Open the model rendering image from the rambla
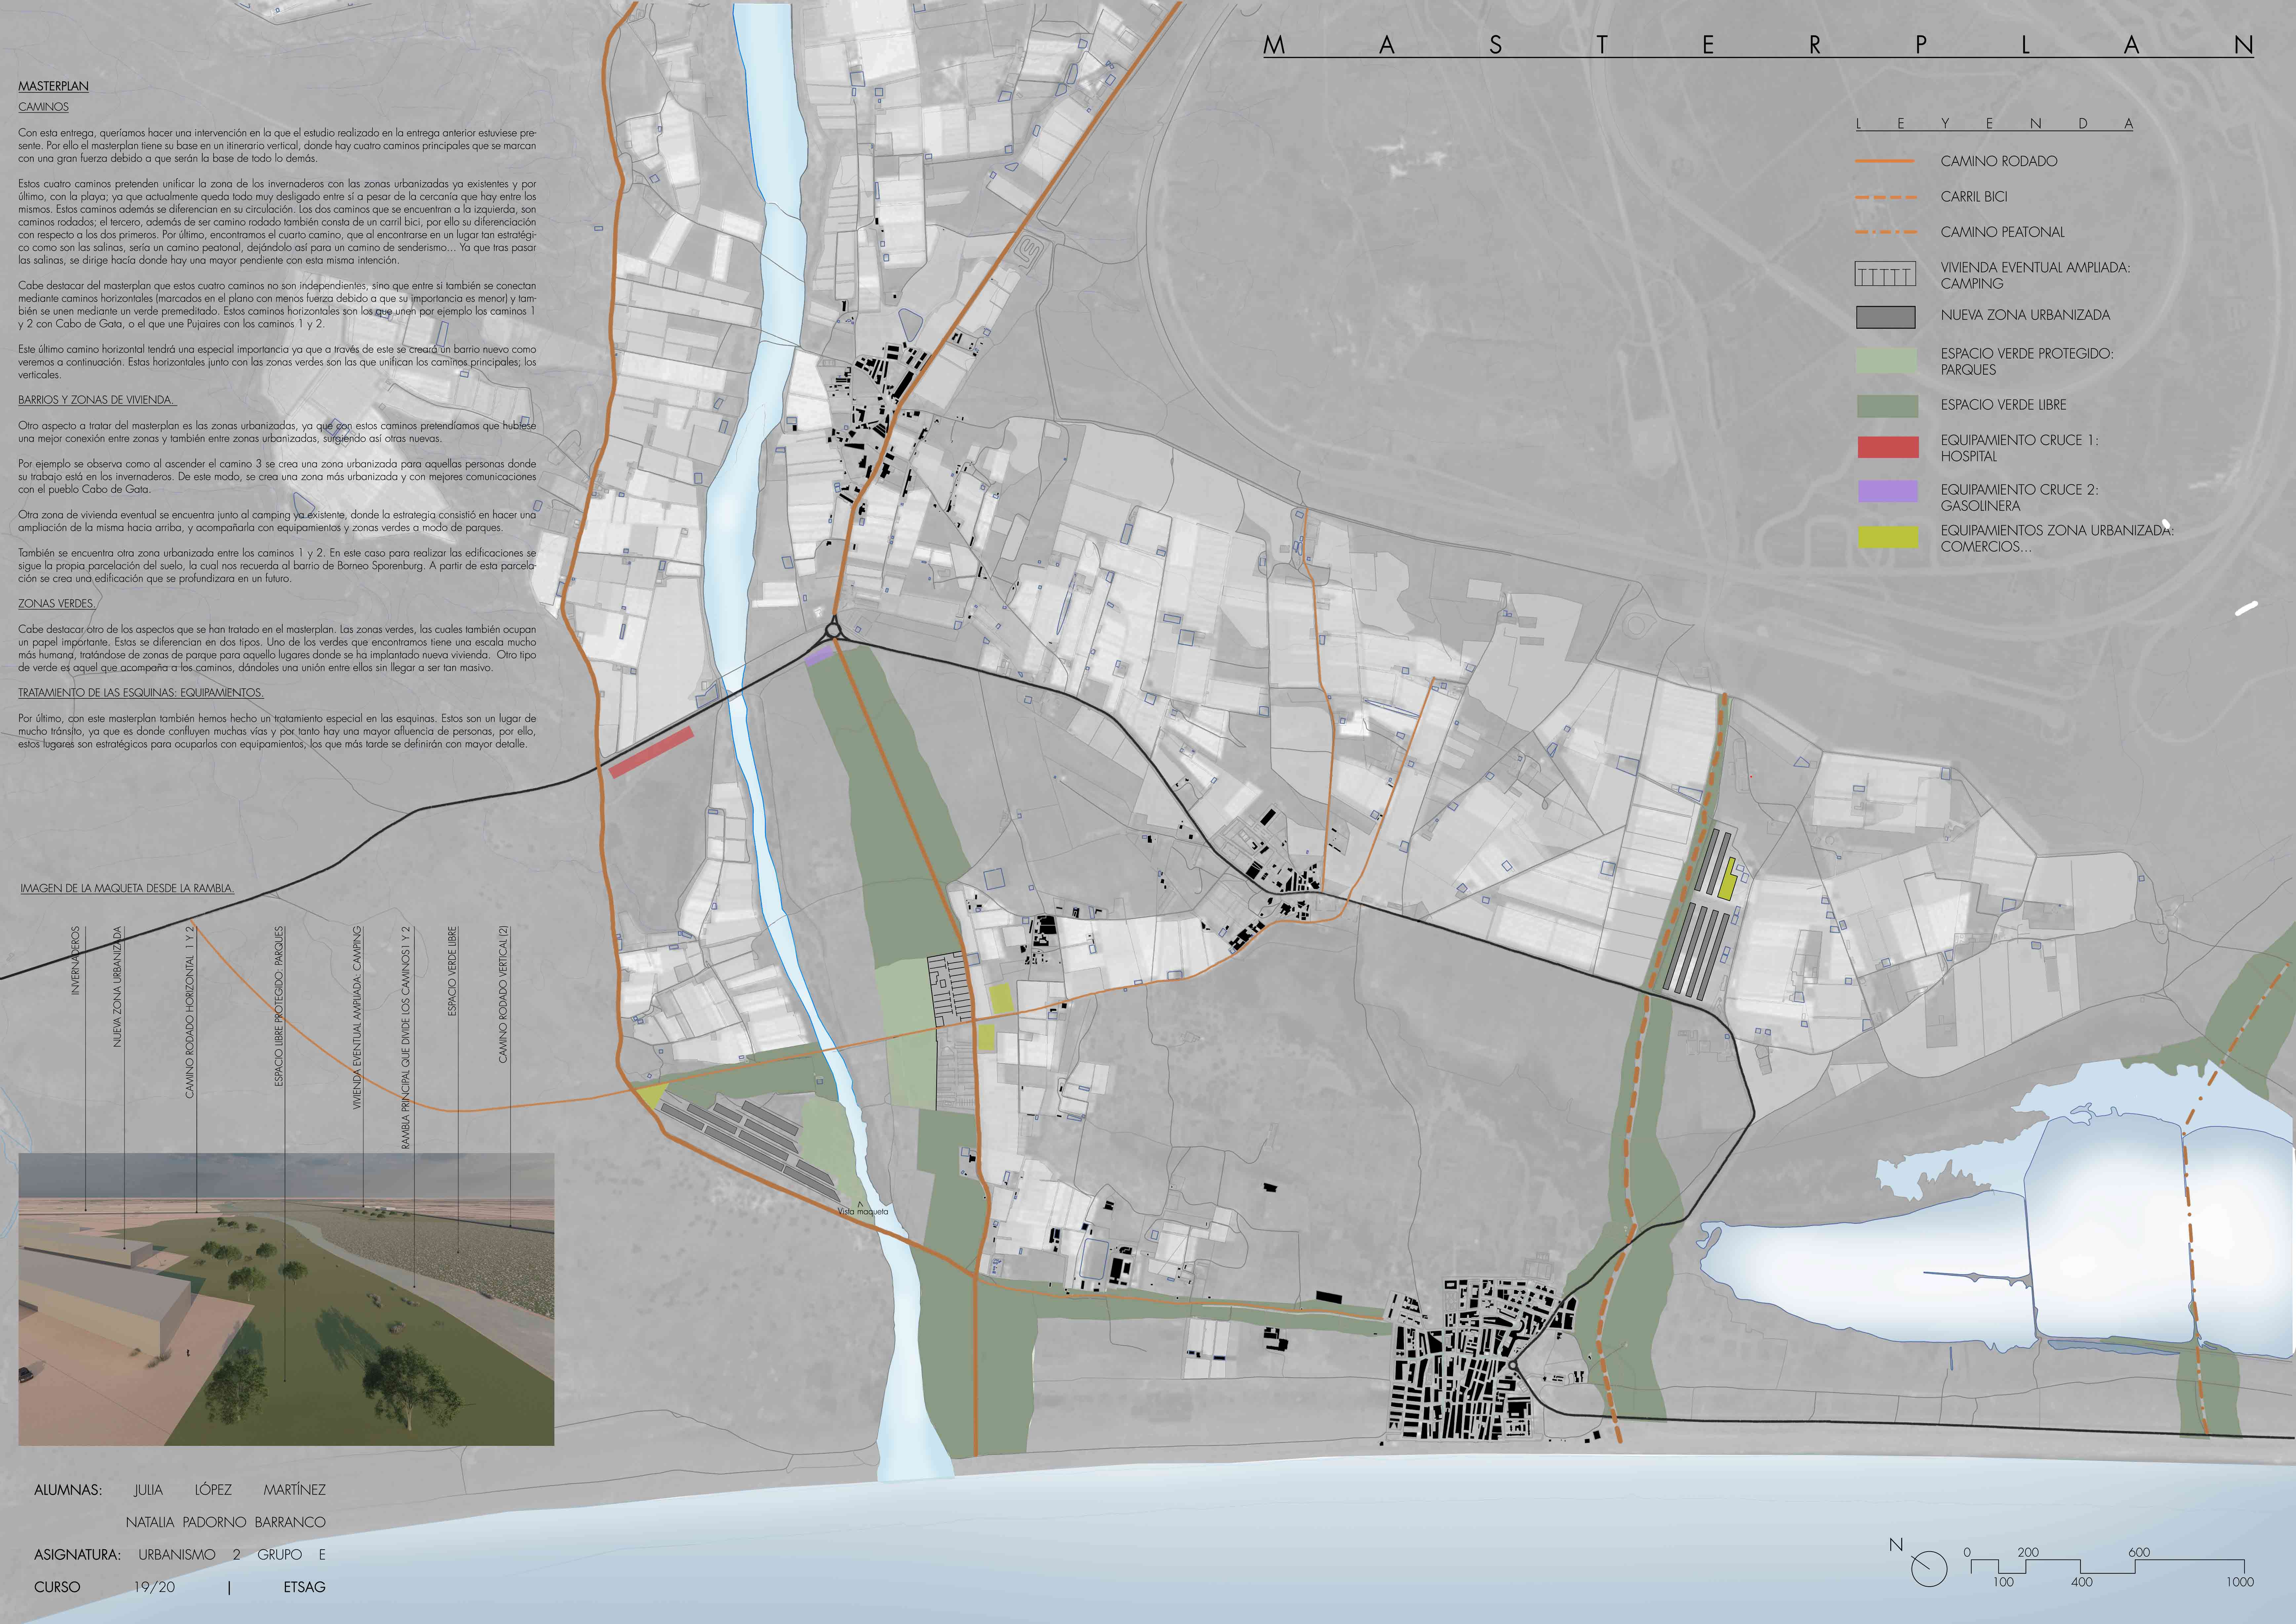 click(286, 1299)
